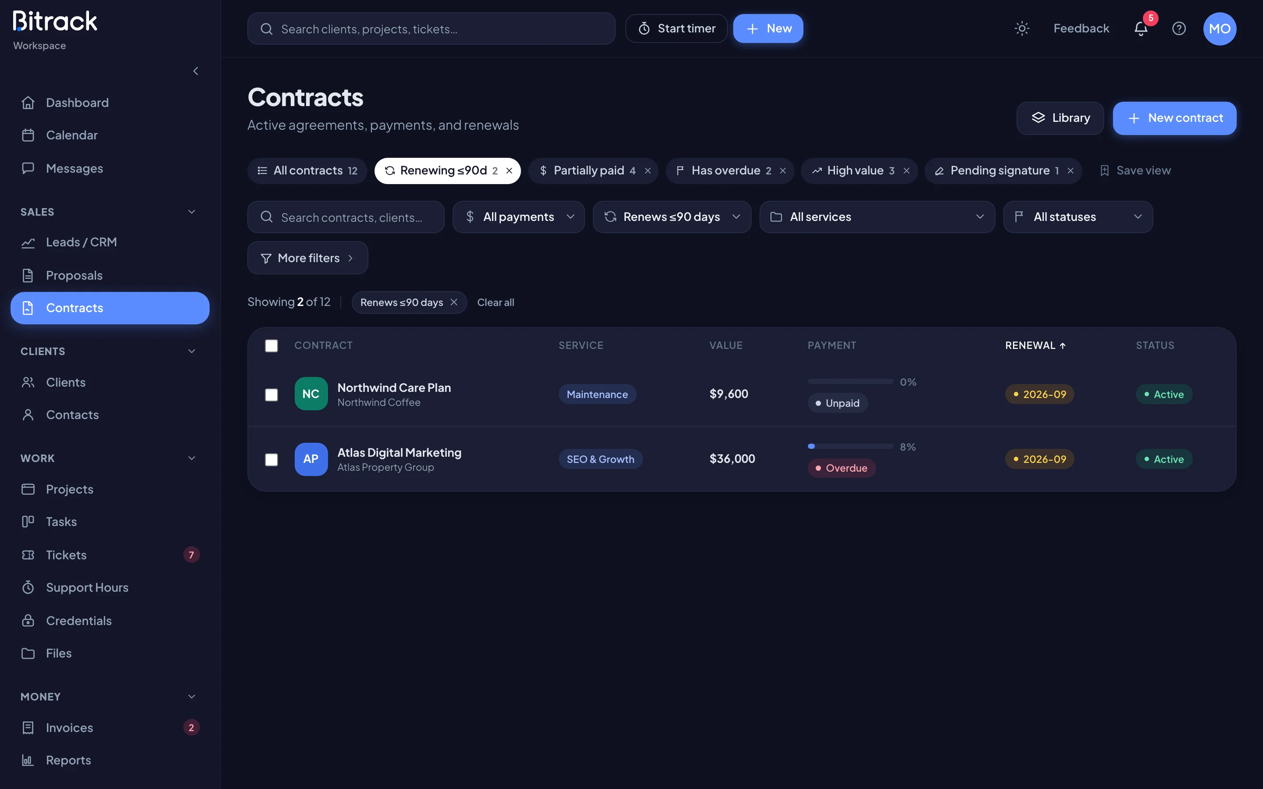Switch to the All contracts tab

tap(307, 171)
